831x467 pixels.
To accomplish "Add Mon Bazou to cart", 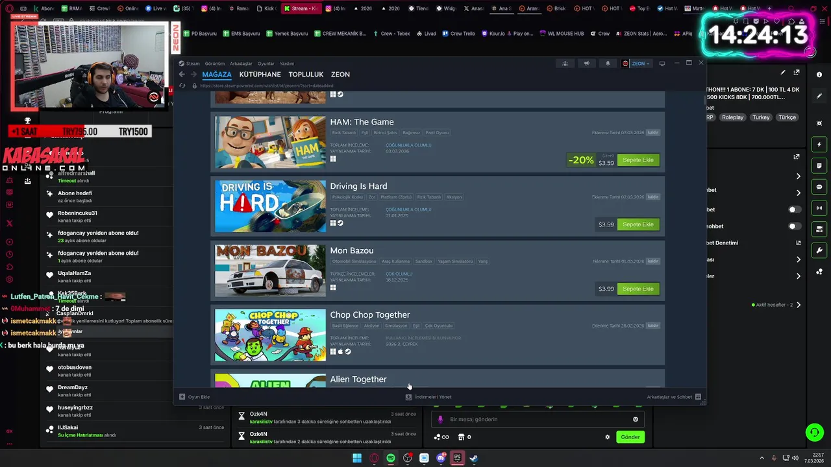I will (x=638, y=289).
